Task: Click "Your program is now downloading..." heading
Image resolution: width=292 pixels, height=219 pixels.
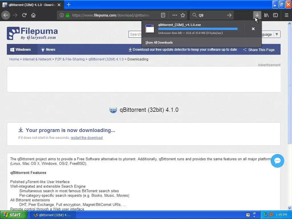Action: [70, 130]
